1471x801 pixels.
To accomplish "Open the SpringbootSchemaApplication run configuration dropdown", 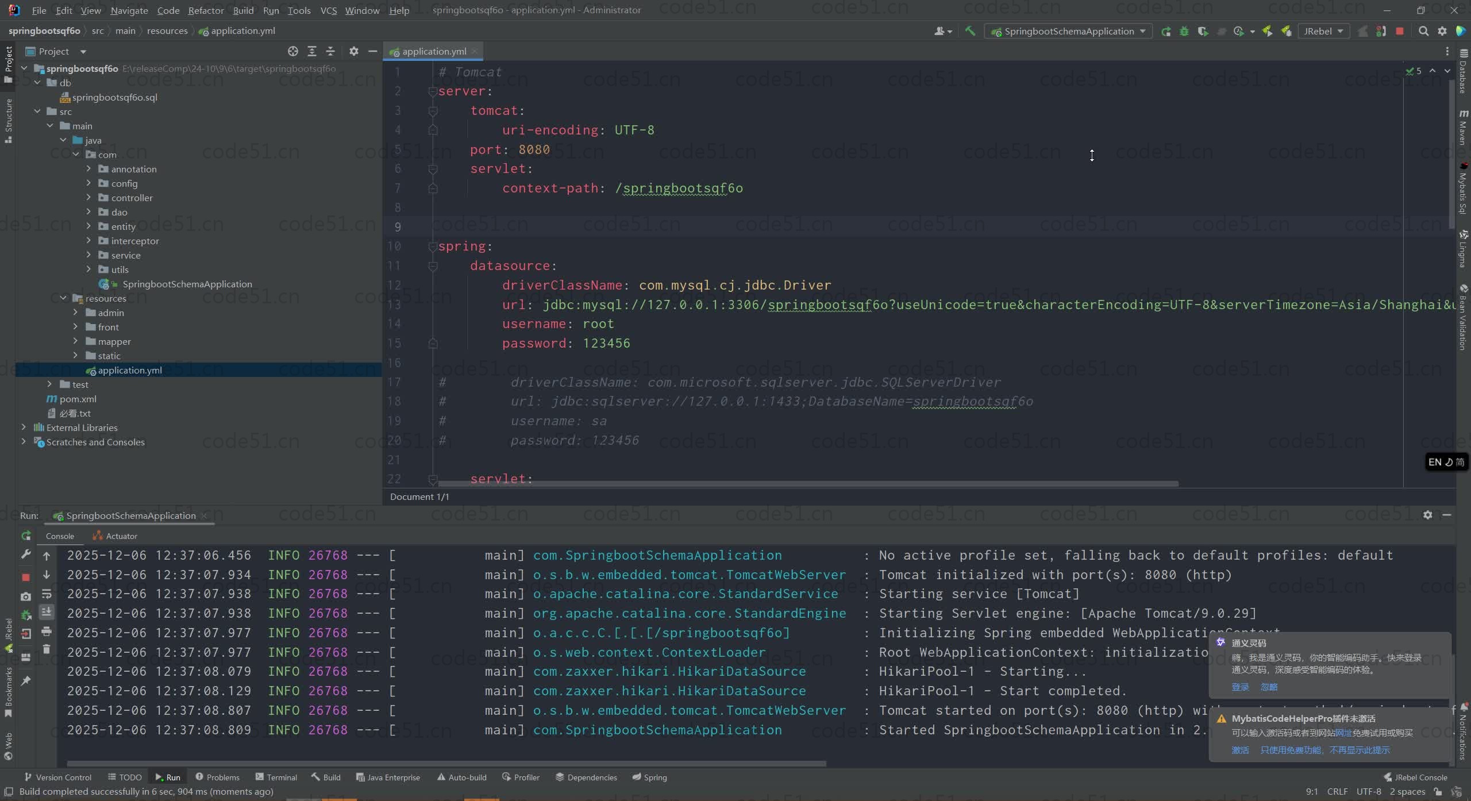I will coord(1069,31).
